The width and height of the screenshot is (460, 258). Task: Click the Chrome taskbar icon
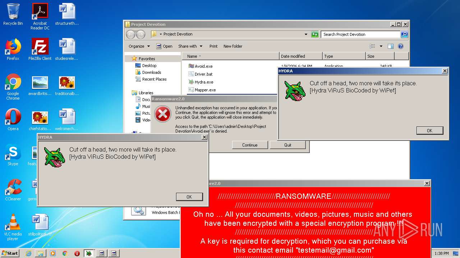click(65, 253)
